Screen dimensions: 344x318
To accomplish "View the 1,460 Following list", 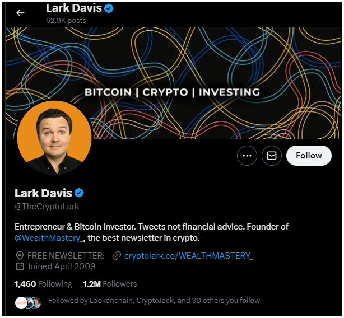I will coord(43,284).
